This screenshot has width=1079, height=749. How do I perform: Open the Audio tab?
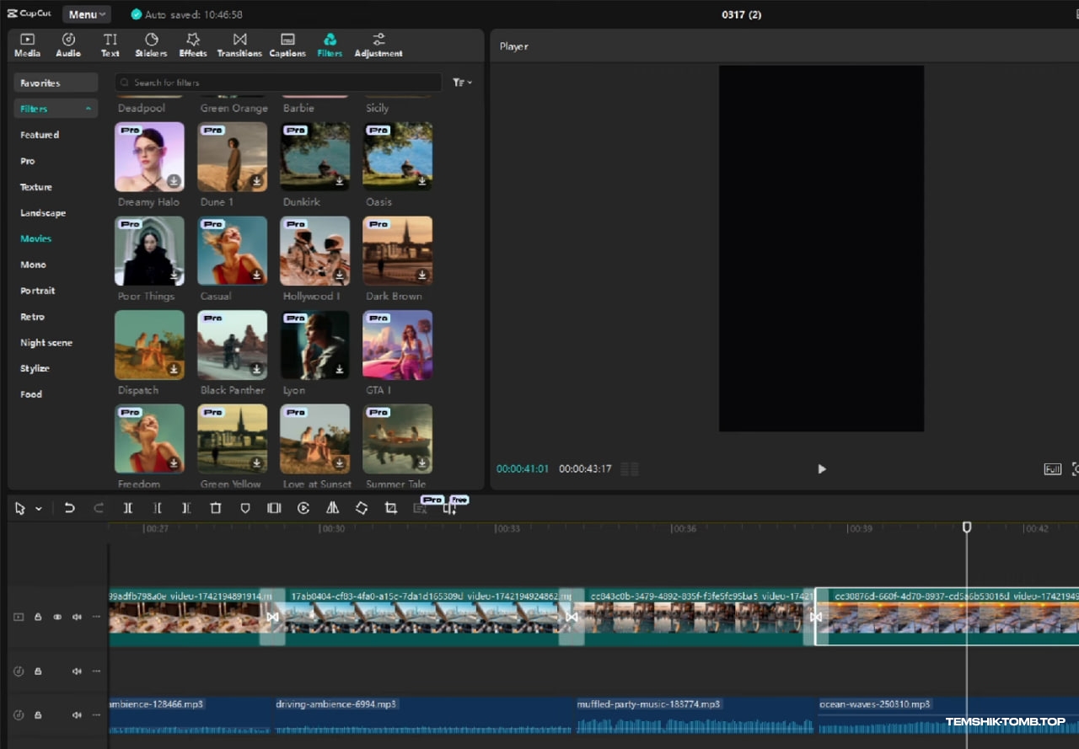pyautogui.click(x=68, y=45)
